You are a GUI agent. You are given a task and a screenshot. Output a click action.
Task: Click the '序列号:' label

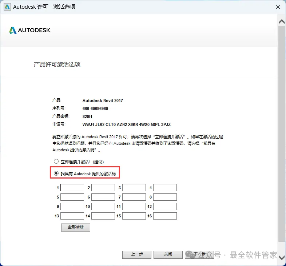59,108
